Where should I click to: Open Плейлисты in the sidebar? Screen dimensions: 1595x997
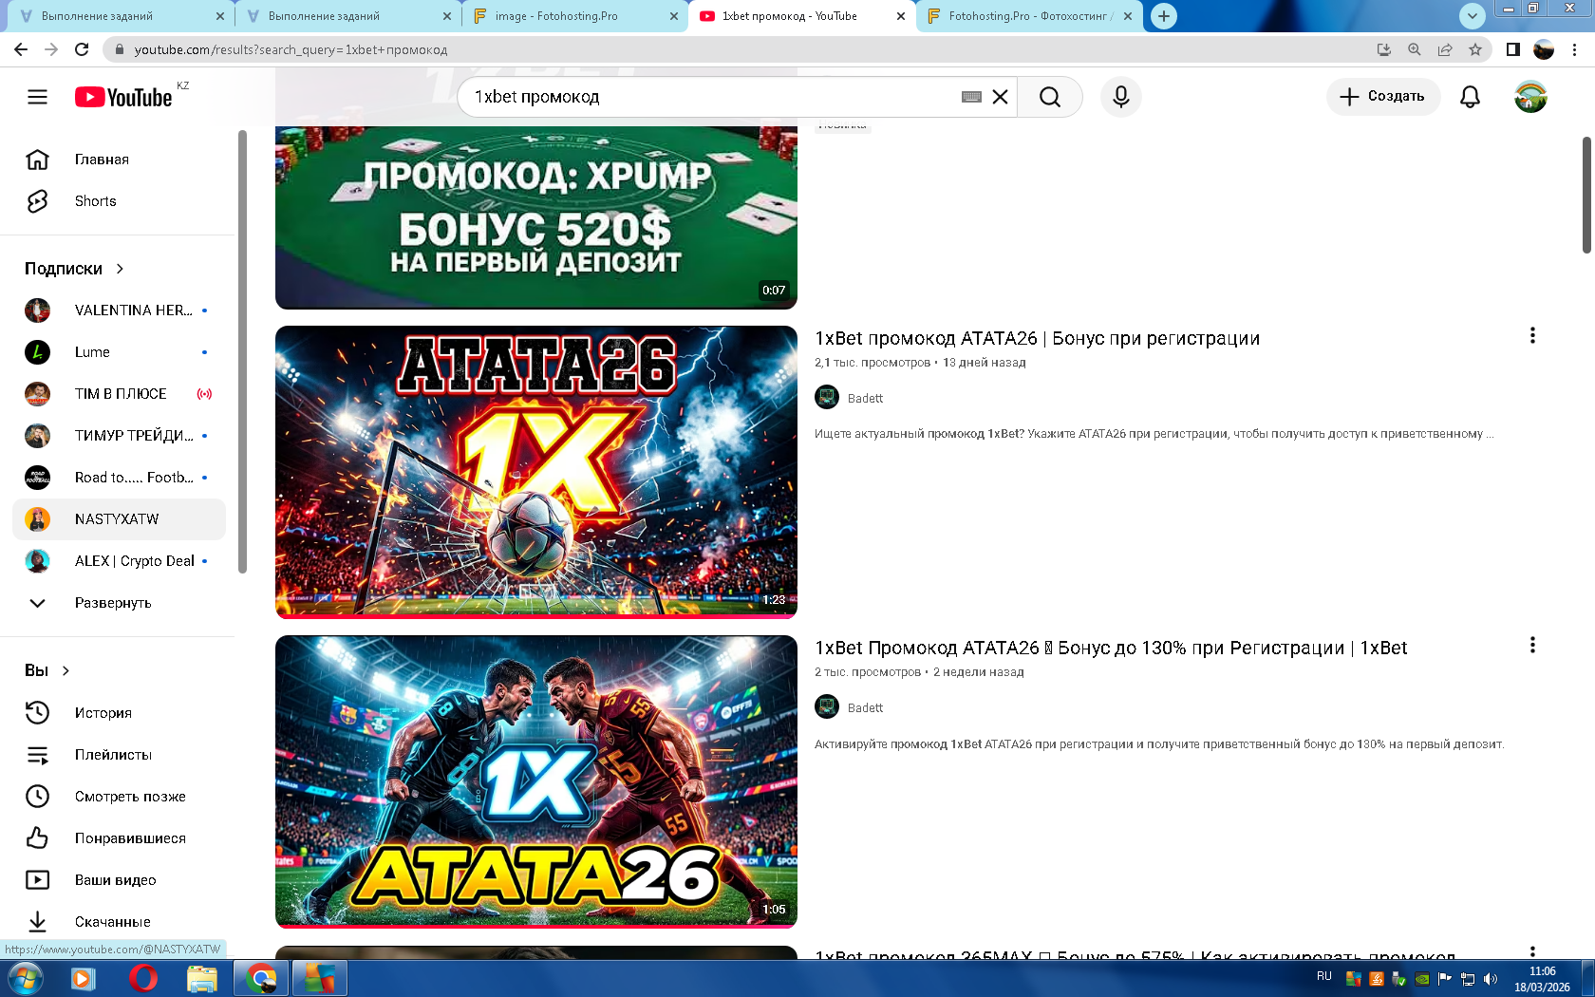tap(120, 755)
